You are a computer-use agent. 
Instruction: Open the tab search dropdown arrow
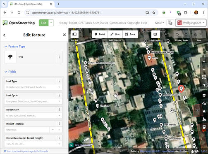click(x=4, y=4)
